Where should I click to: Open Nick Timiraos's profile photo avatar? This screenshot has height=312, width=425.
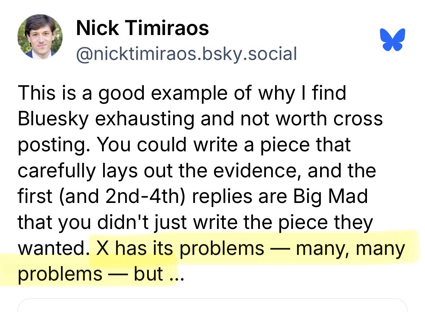coord(40,36)
